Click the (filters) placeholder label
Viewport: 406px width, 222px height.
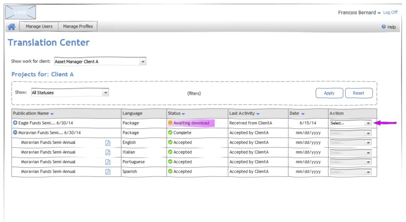point(194,93)
